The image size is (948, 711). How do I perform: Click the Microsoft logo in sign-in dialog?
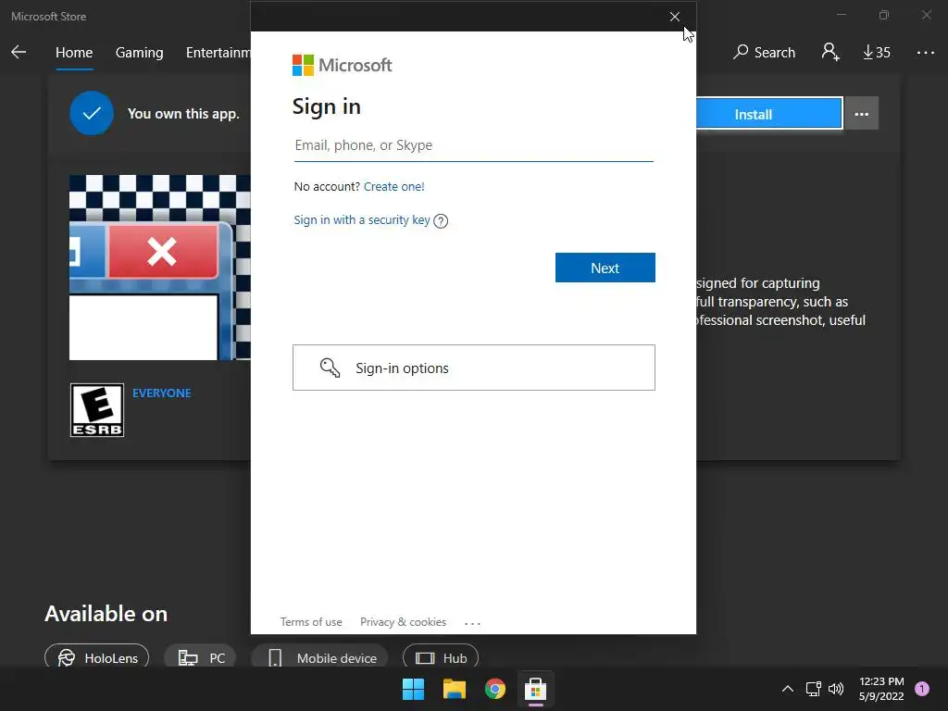coord(343,66)
